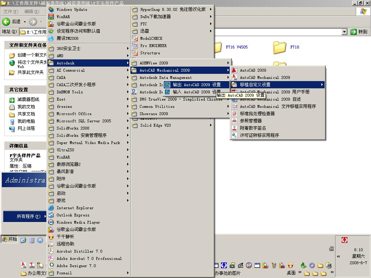Screen dimensions: 371x278
Task: Launch Windows Media Player
Action: [88, 222]
